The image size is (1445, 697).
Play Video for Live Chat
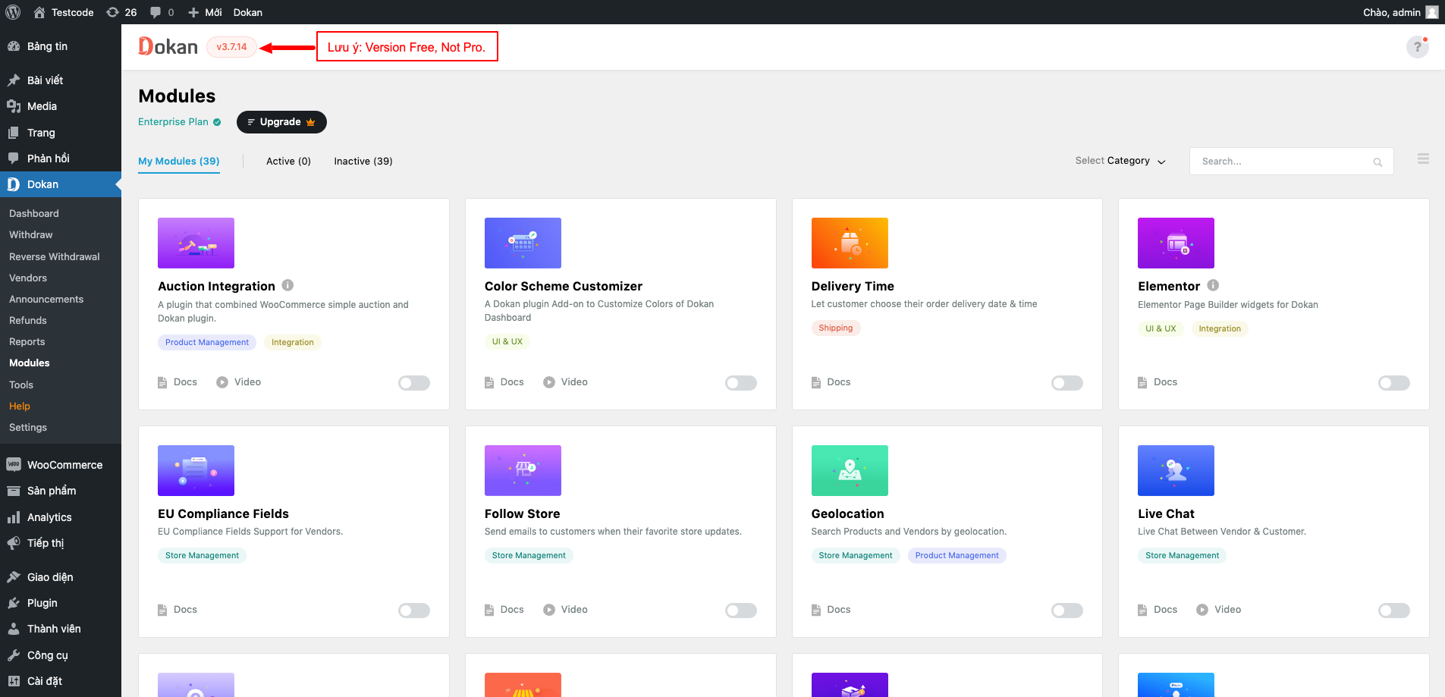point(1219,610)
